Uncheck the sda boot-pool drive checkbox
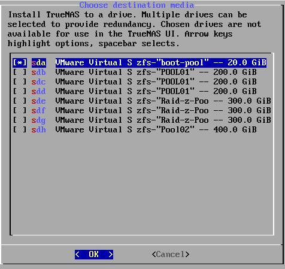This screenshot has height=269, width=285. (20, 63)
